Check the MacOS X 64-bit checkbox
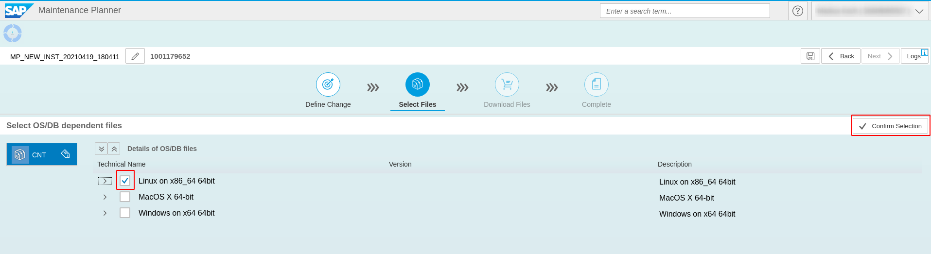The width and height of the screenshot is (931, 254). tap(125, 197)
